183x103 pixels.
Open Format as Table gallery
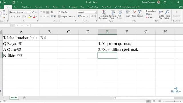point(113,15)
